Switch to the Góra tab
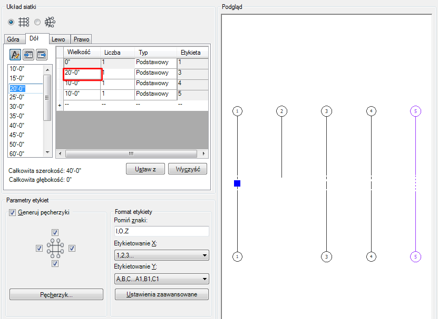The image size is (438, 319). coord(14,39)
